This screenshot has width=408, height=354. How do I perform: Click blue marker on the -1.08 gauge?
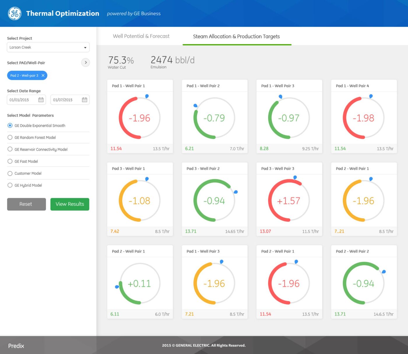(x=147, y=179)
